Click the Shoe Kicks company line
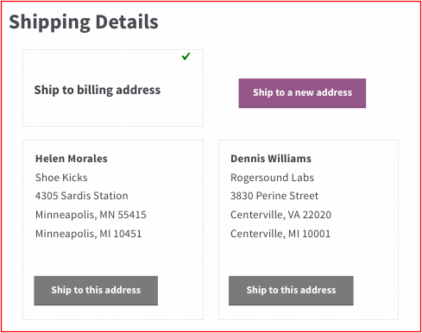Viewport: 422px width, 333px height. click(x=61, y=178)
